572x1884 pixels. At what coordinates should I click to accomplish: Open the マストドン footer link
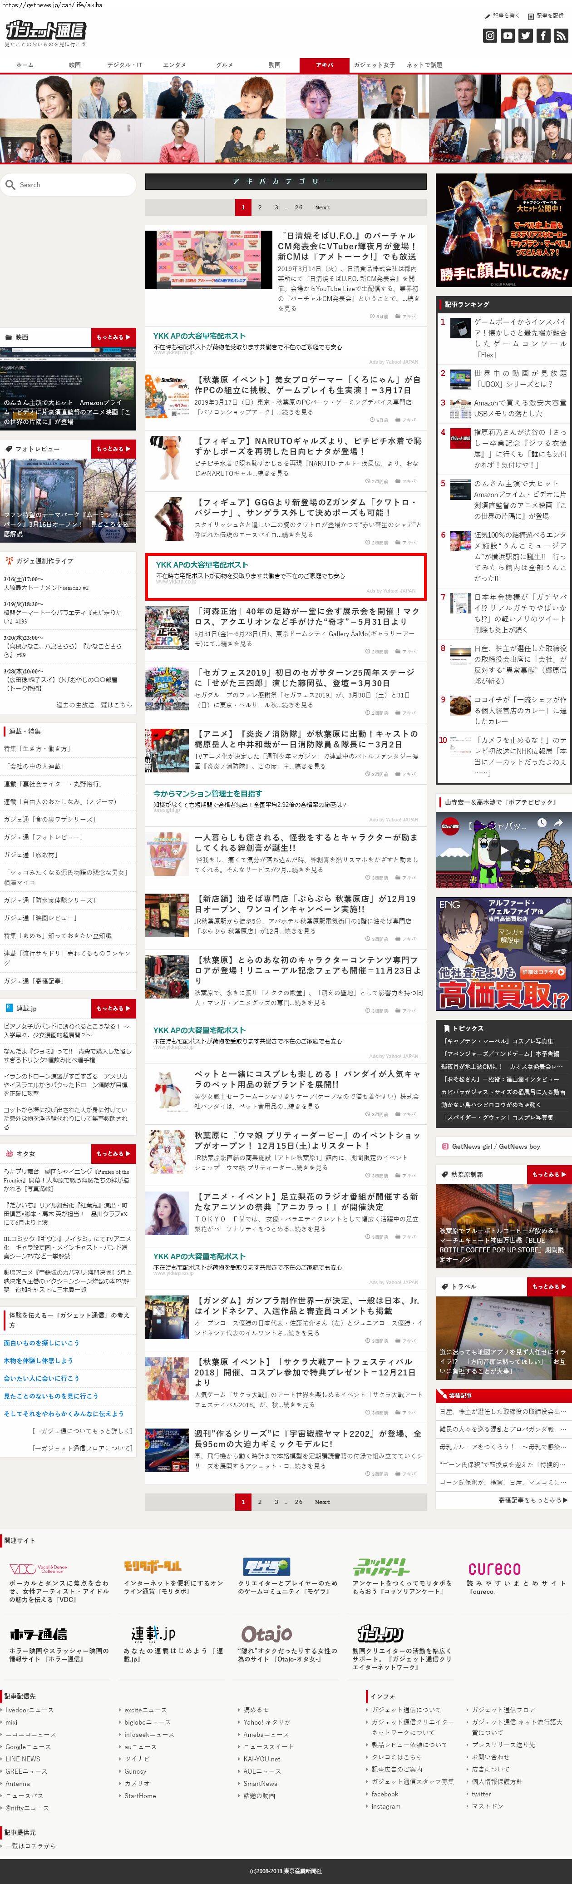487,1806
